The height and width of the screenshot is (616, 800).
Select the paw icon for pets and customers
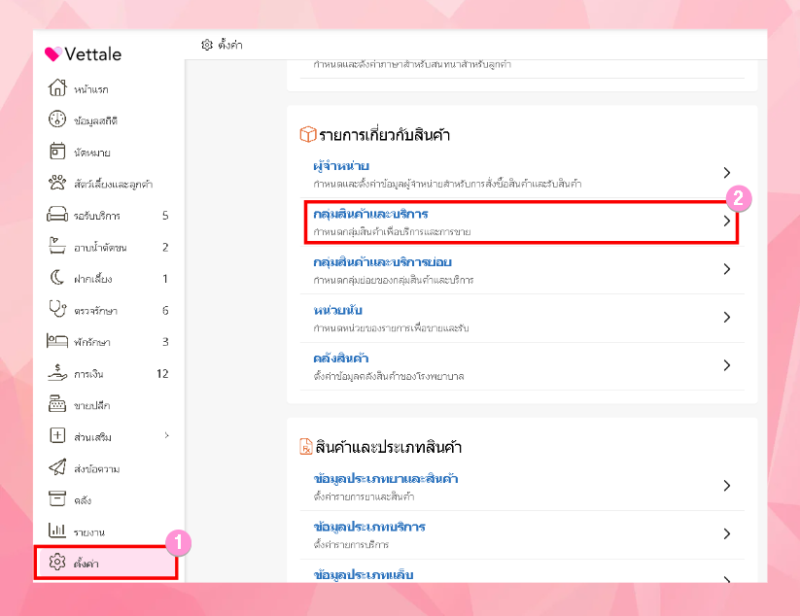point(56,183)
